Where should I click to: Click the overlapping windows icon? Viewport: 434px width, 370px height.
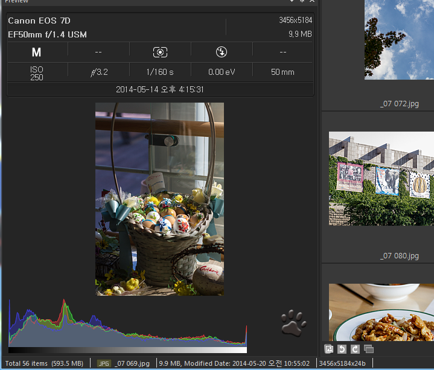point(369,349)
